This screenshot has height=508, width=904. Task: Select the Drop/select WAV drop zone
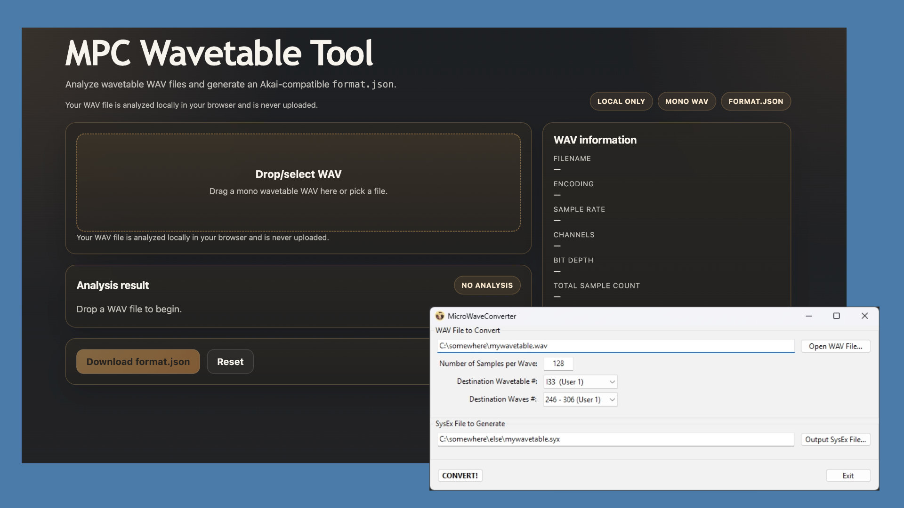(299, 183)
